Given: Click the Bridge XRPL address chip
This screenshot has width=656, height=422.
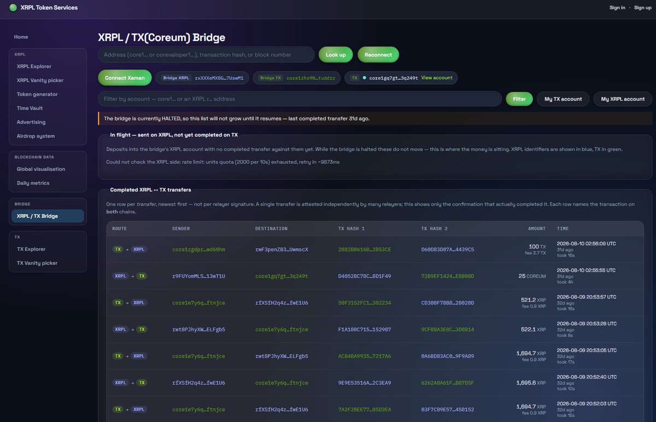Looking at the screenshot, I should pyautogui.click(x=202, y=78).
